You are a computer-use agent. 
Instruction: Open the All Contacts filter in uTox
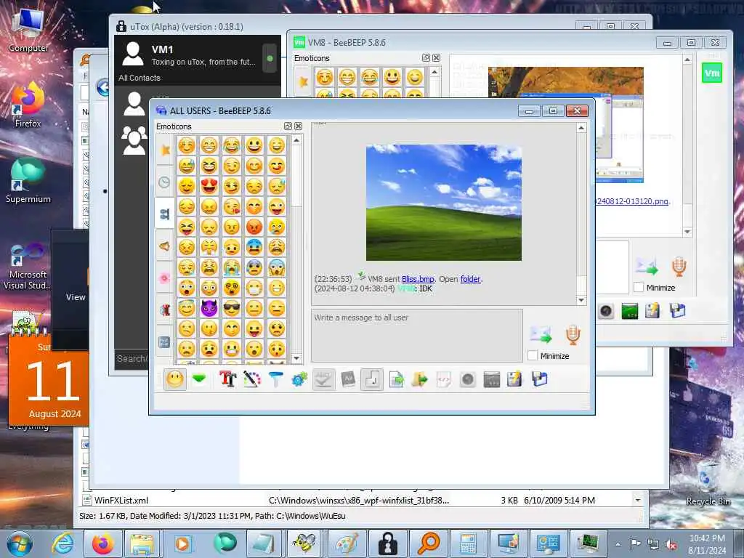(x=139, y=78)
